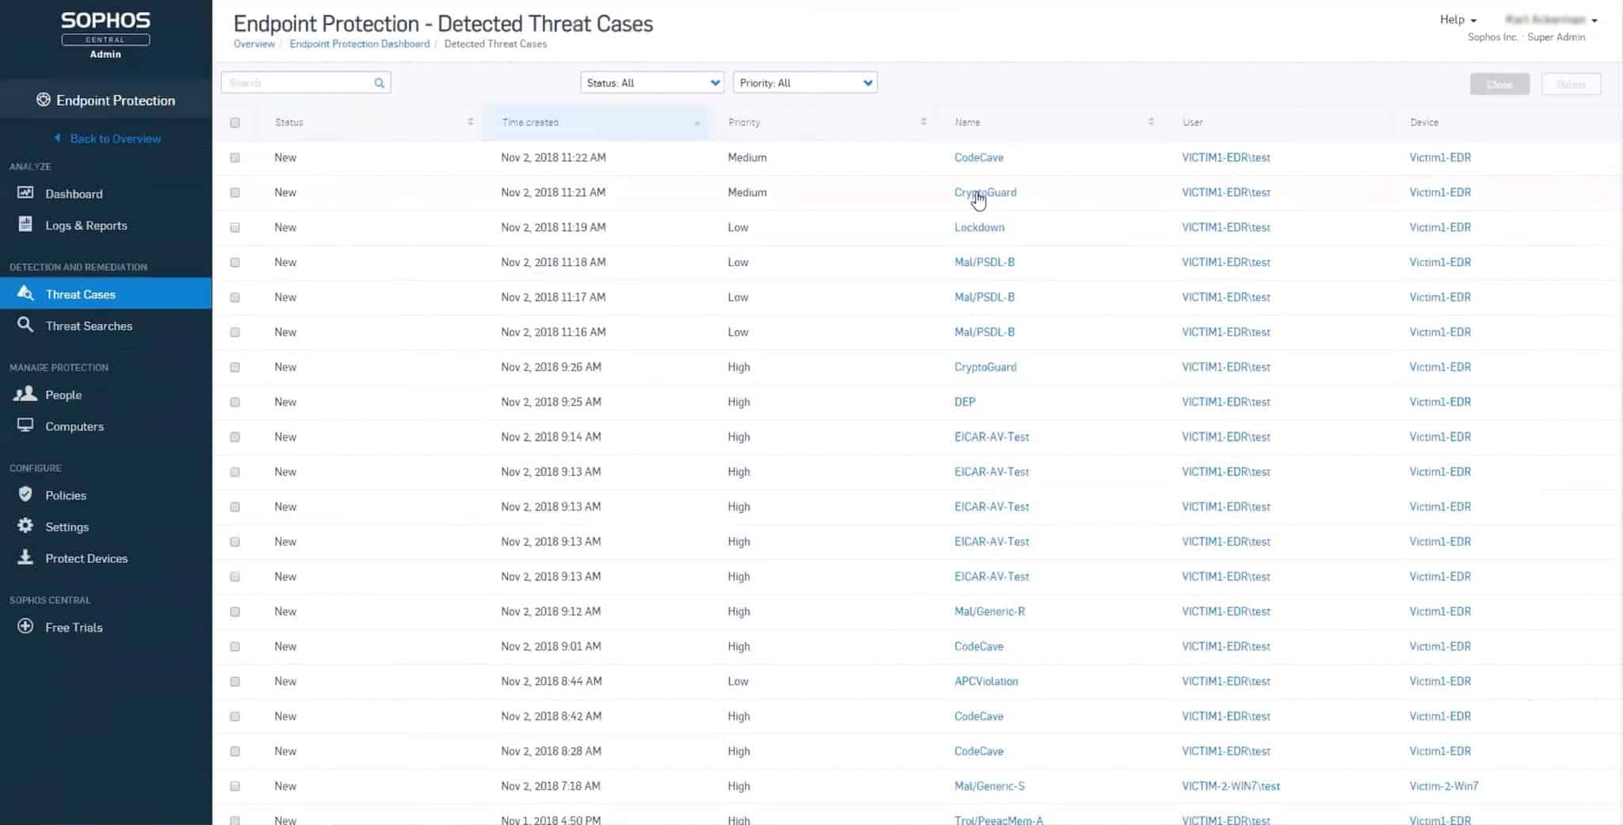
Task: Click Back to Overview
Action: [x=115, y=138]
